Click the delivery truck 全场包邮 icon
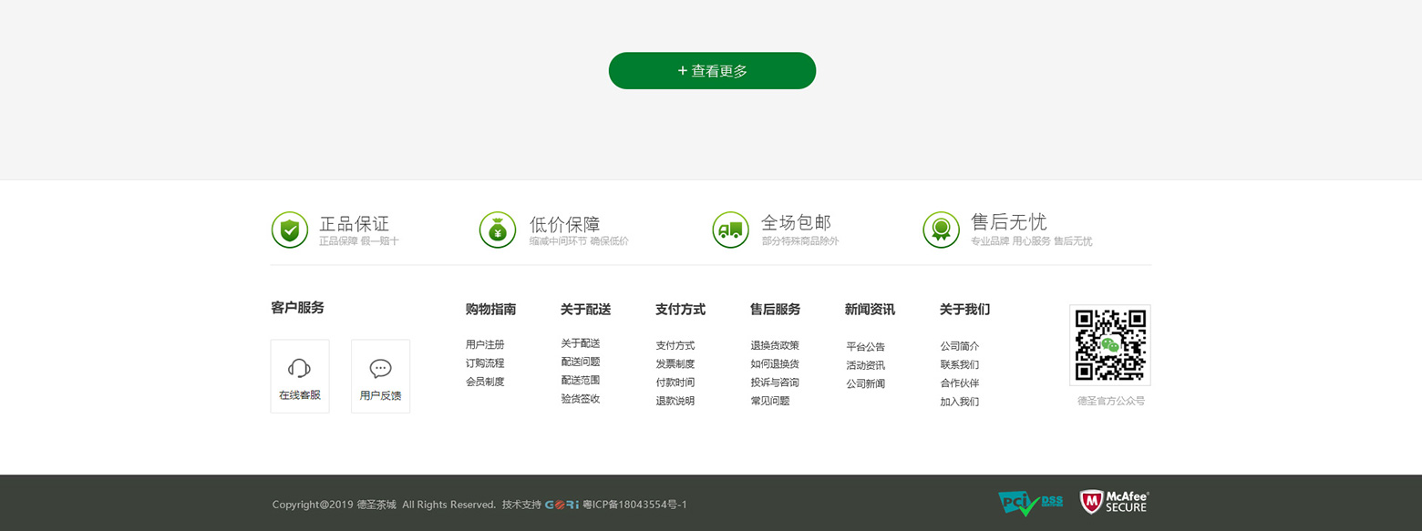The width and height of the screenshot is (1422, 531). coord(730,230)
